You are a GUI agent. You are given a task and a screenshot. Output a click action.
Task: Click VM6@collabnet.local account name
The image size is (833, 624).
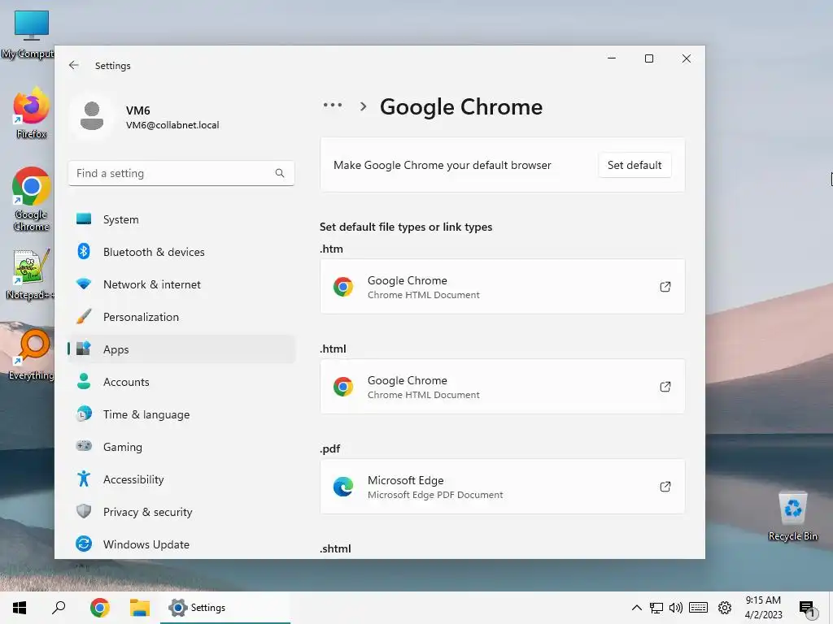172,124
